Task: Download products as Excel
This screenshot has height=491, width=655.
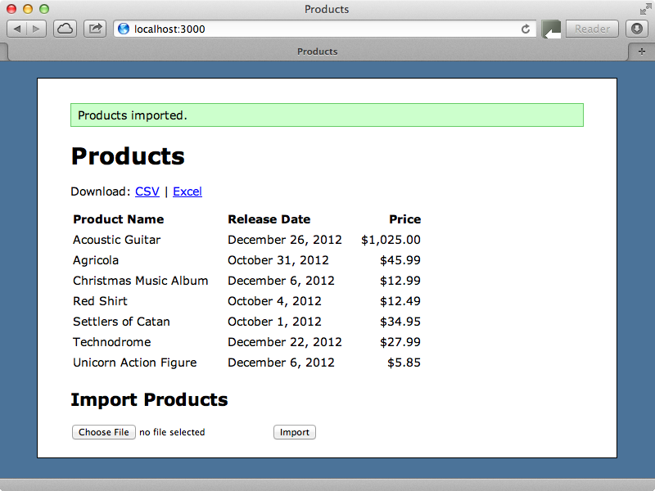Action: [187, 191]
